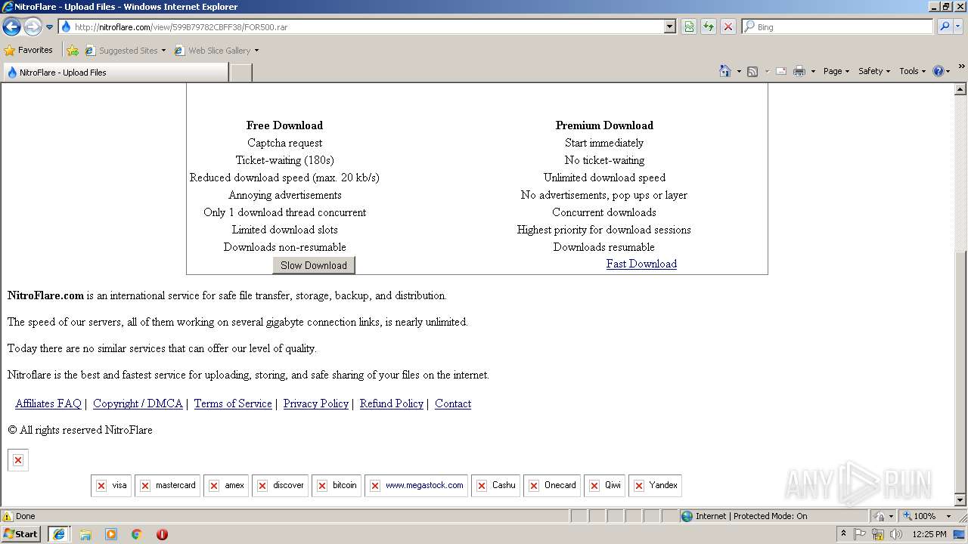Open the Favorites star button

click(x=29, y=50)
